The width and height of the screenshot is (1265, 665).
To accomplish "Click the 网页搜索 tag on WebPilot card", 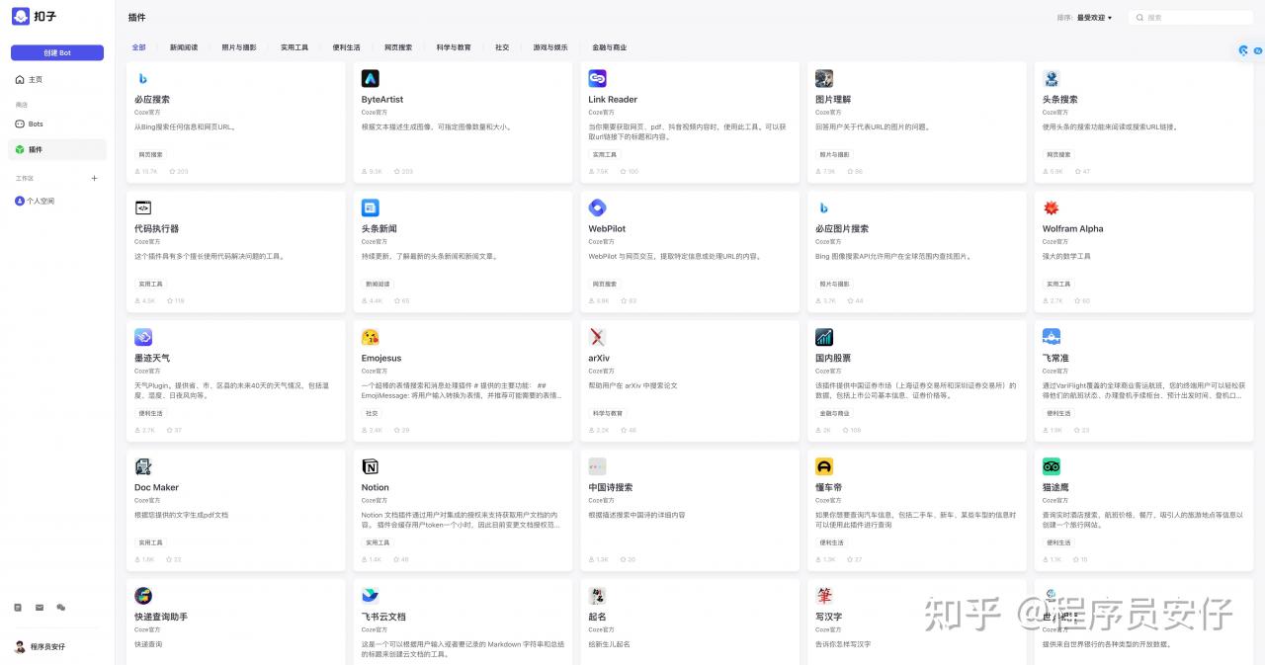I will (605, 284).
